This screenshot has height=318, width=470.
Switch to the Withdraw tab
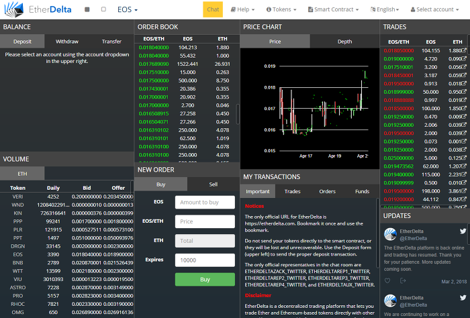click(x=67, y=42)
